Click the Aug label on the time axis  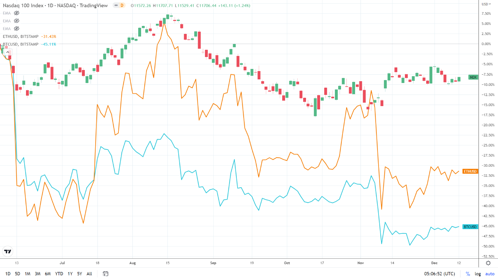point(133,263)
